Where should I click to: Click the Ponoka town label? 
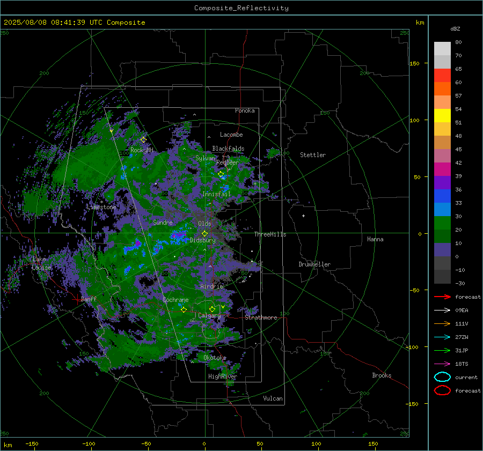[x=245, y=110]
